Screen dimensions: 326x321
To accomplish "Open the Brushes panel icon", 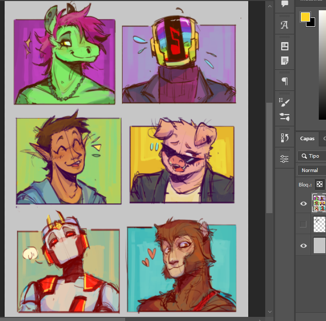I will (284, 102).
